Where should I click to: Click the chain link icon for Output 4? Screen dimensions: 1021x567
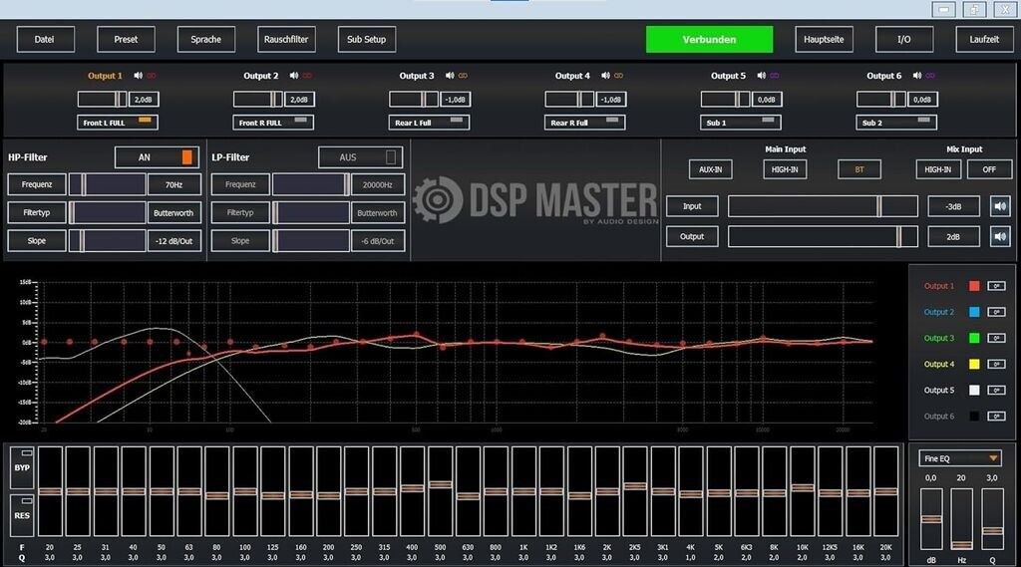coord(618,76)
